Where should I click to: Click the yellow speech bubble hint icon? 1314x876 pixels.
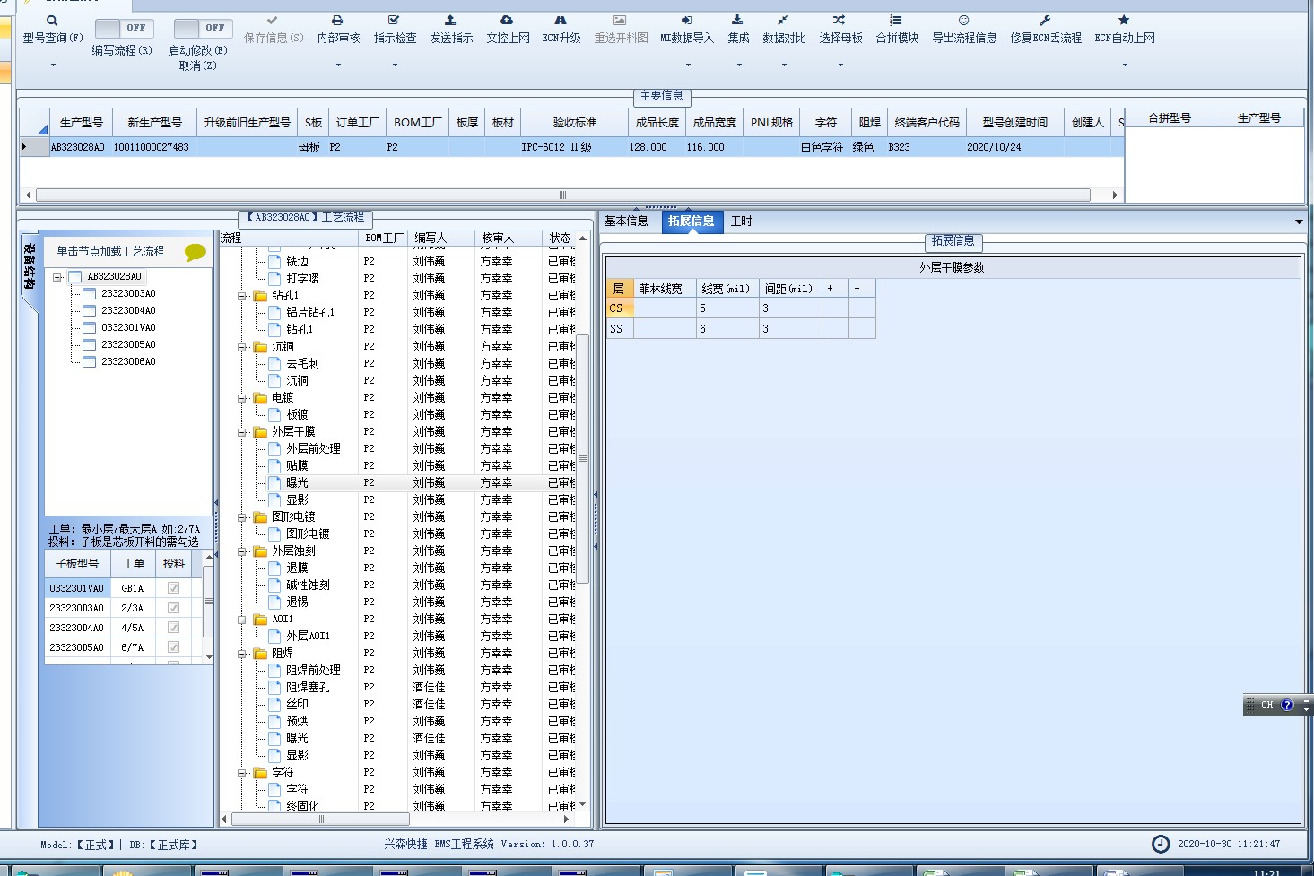[x=196, y=252]
